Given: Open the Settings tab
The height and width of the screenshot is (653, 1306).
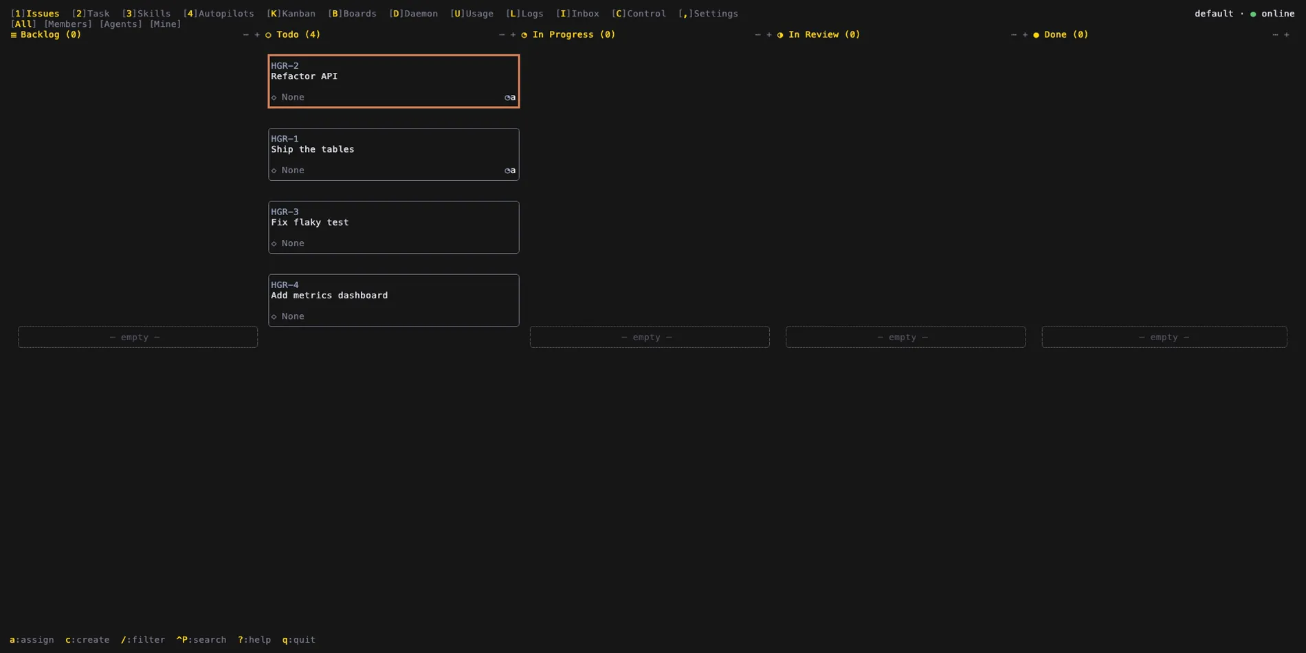Looking at the screenshot, I should (709, 14).
